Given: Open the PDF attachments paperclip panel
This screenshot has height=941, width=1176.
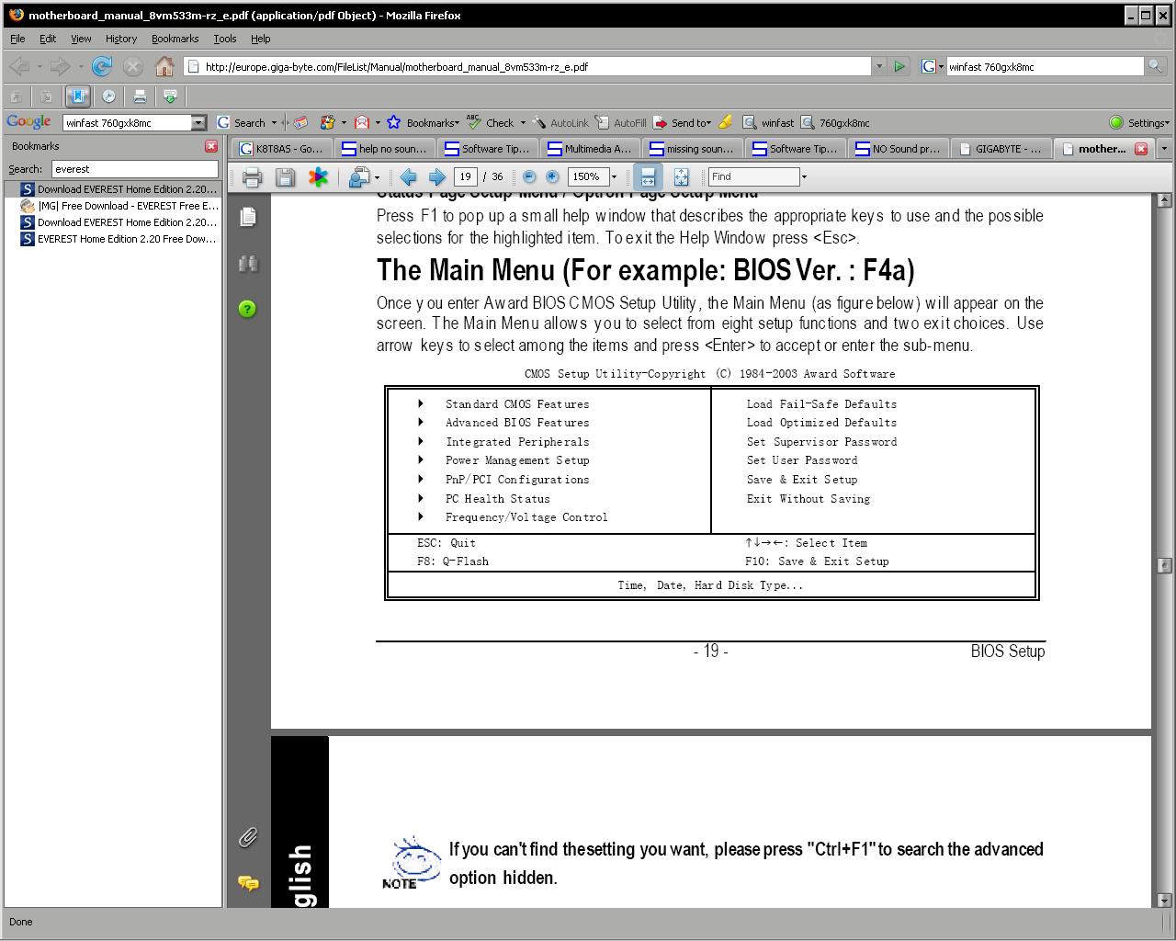Looking at the screenshot, I should coord(247,837).
